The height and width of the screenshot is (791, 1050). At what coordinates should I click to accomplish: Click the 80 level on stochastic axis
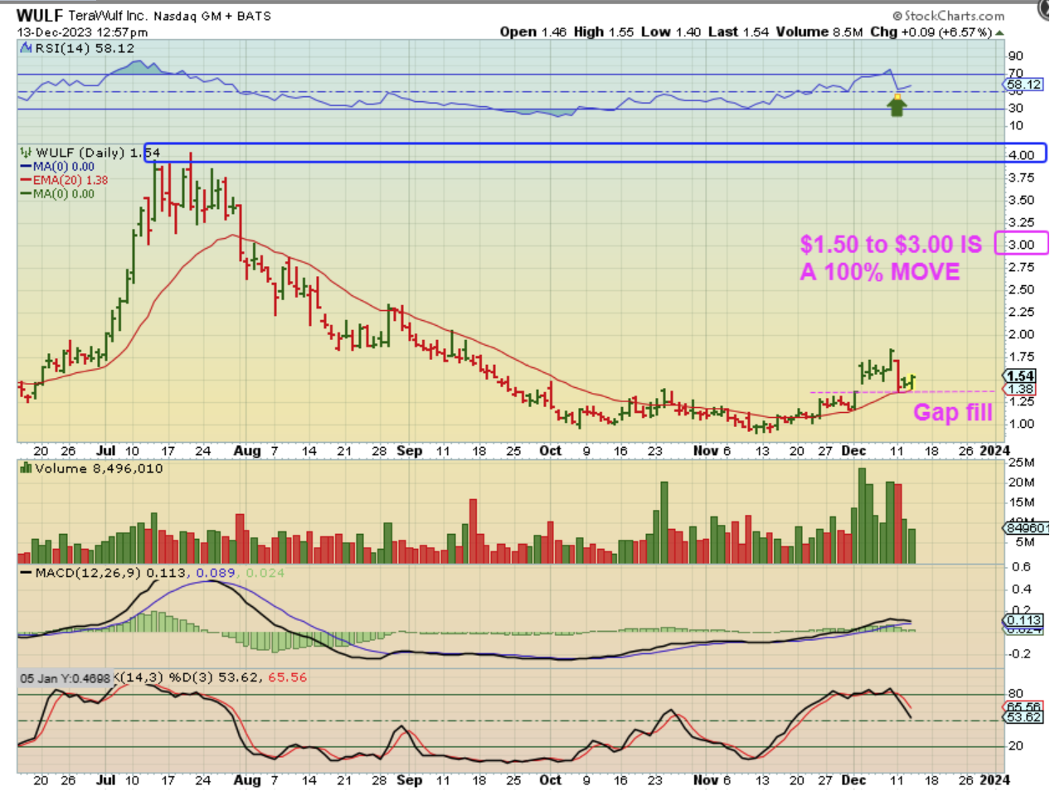pos(1015,694)
